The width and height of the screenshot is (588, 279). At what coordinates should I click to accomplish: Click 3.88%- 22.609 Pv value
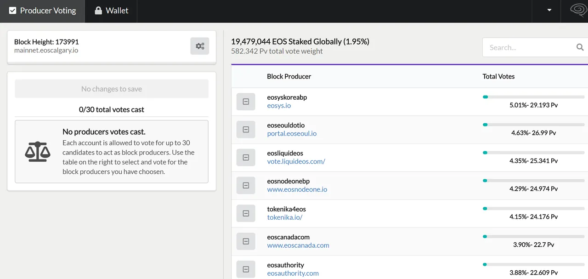pos(533,273)
